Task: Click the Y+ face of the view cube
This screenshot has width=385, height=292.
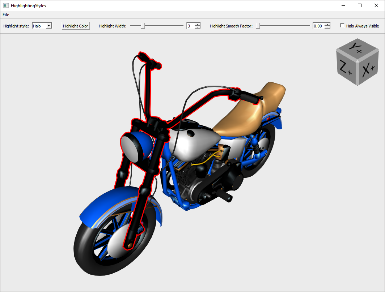Action: point(357,48)
